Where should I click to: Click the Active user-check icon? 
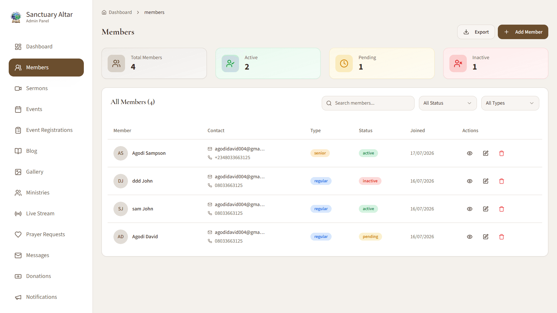[230, 63]
